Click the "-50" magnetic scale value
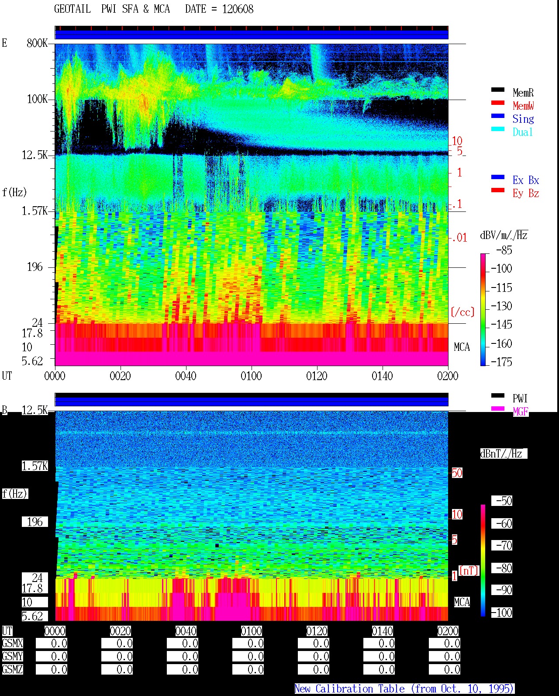559x696 pixels. point(502,501)
